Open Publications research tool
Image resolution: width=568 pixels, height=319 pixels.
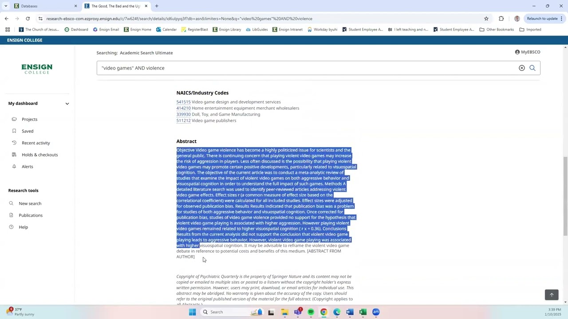point(31,215)
